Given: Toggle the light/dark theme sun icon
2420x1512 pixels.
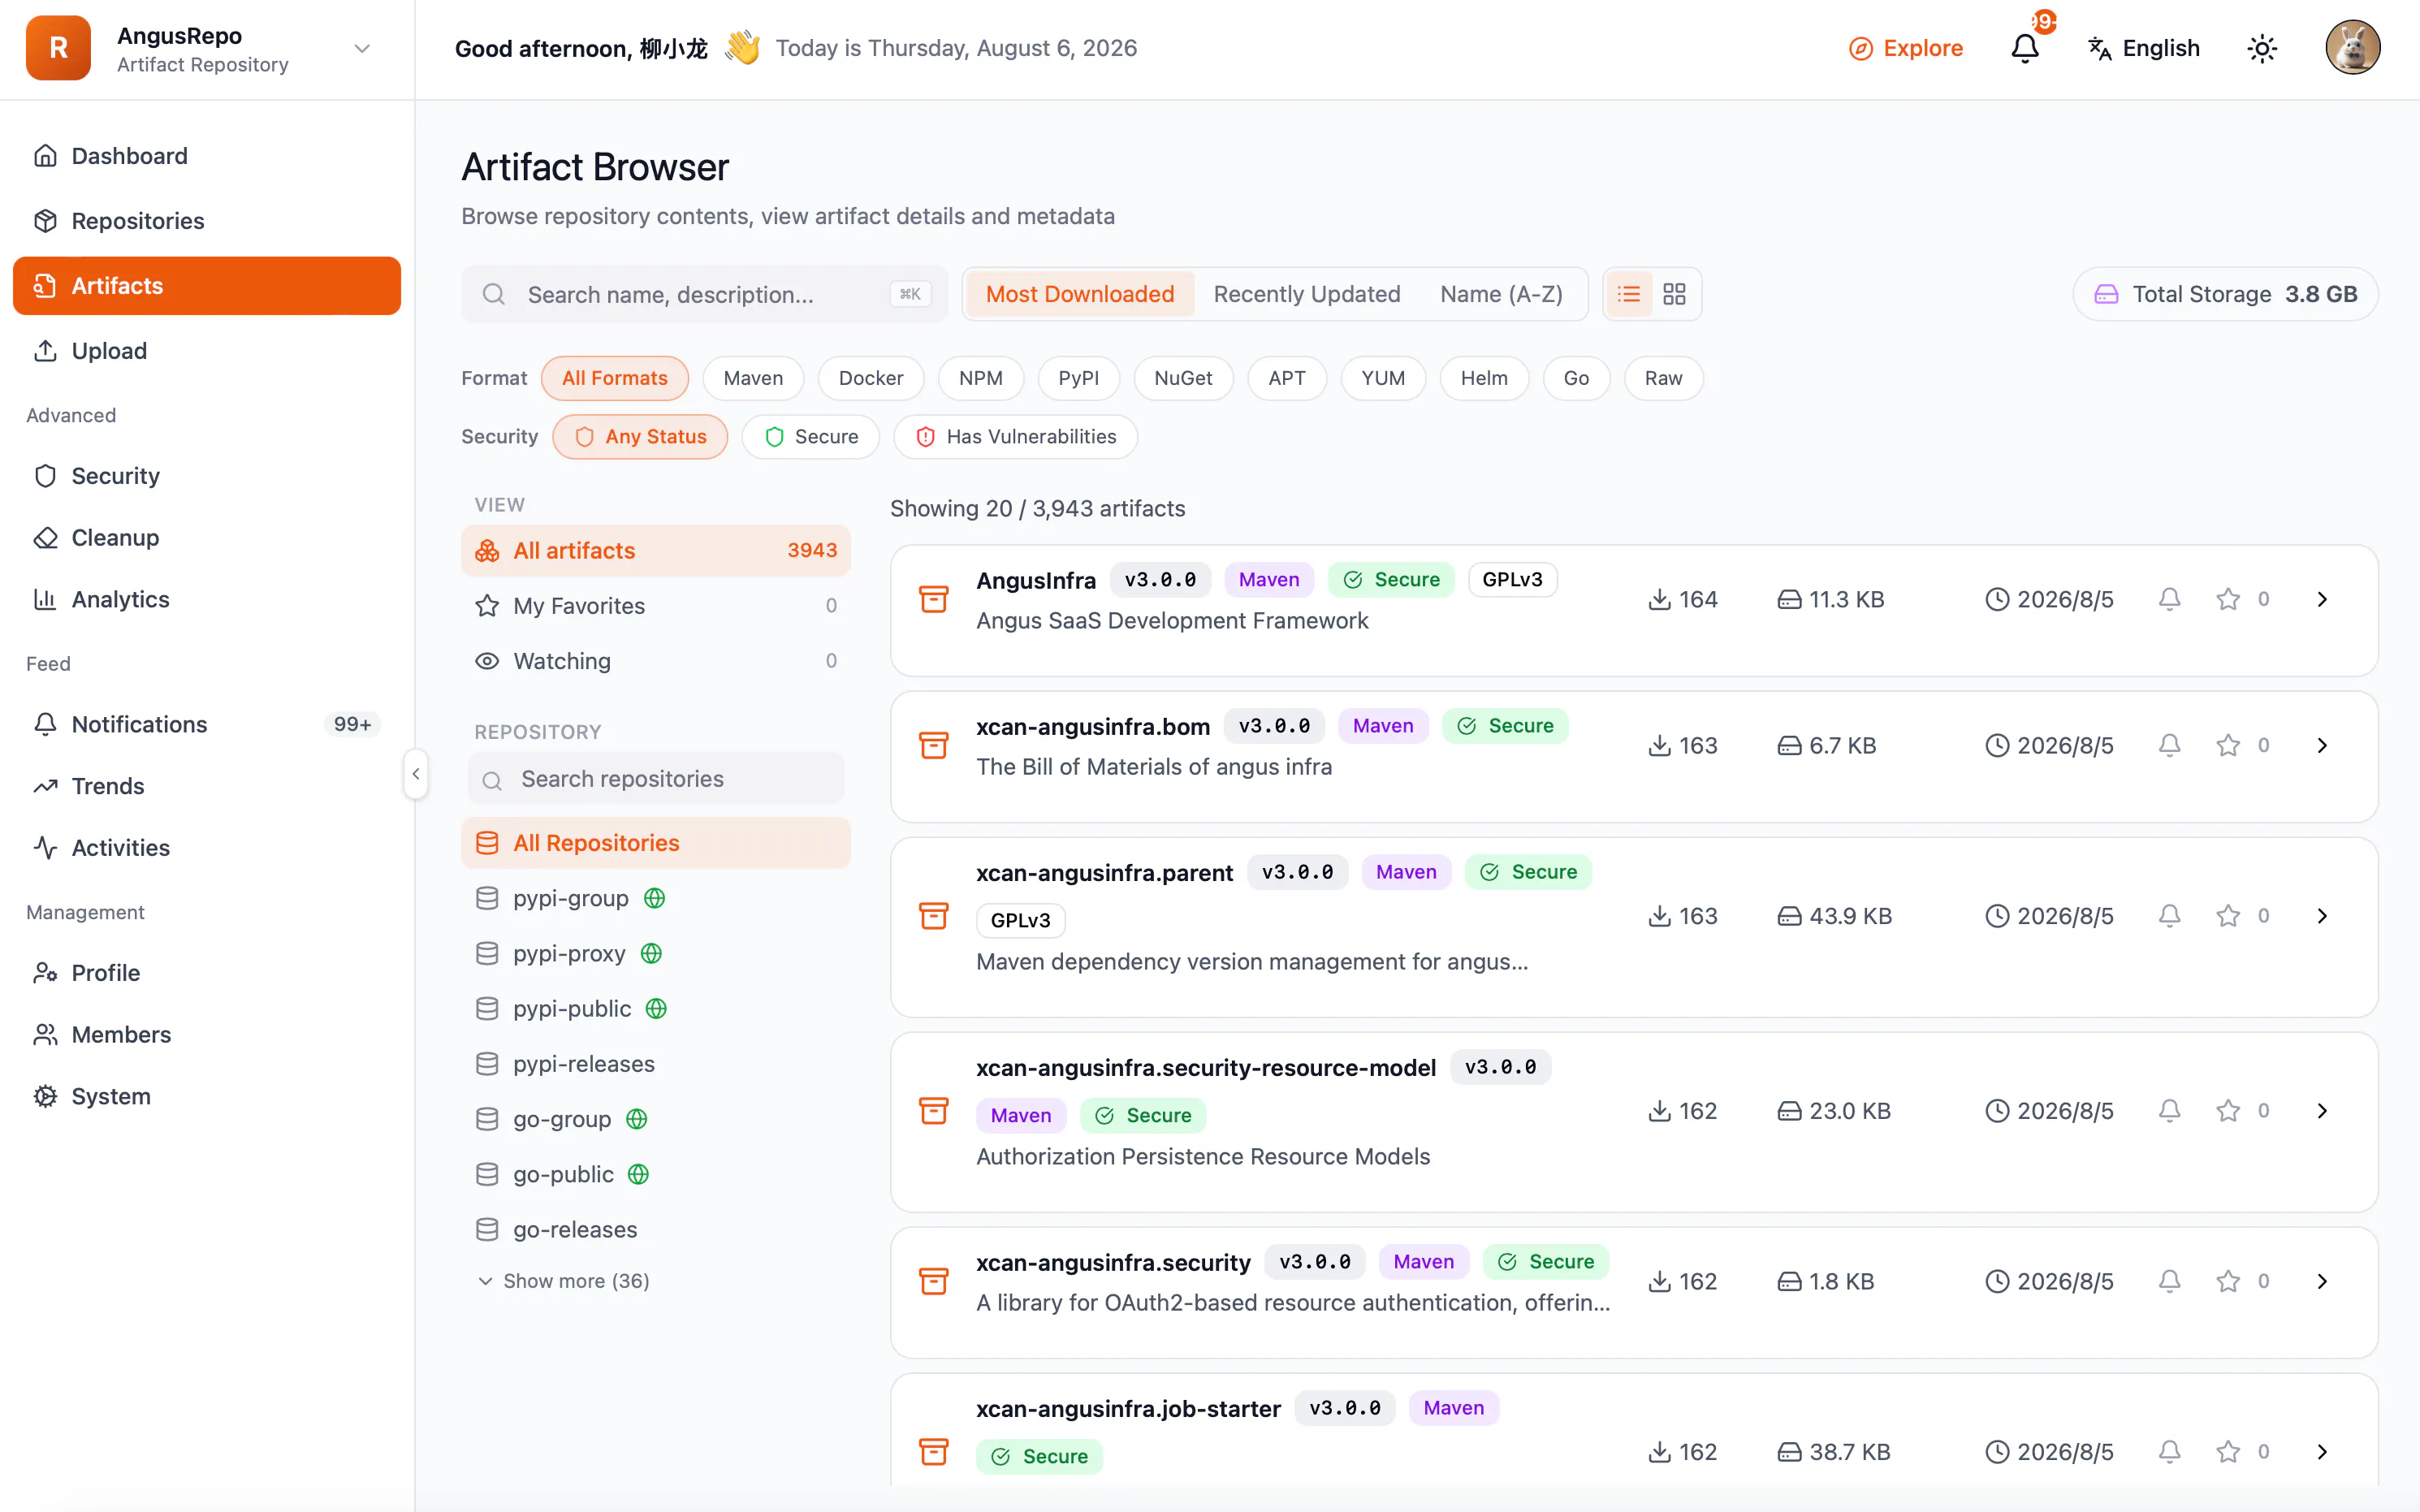Looking at the screenshot, I should click(x=2261, y=48).
